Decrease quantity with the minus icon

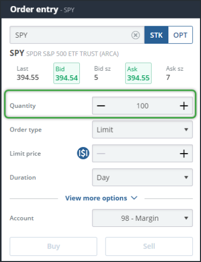coord(101,106)
